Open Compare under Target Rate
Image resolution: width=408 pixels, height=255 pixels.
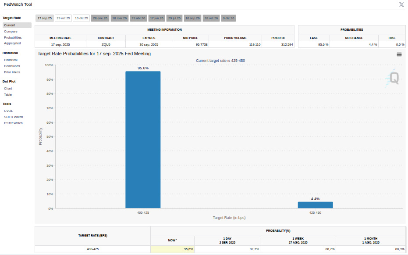tap(11, 31)
